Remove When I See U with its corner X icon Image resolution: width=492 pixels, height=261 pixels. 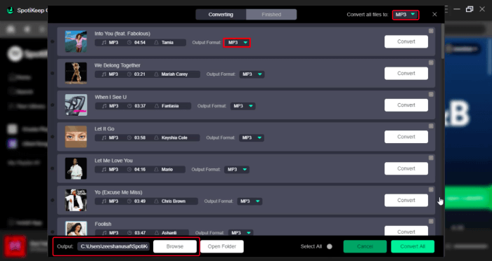click(431, 94)
